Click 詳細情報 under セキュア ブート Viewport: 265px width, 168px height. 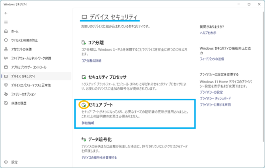tap(88, 123)
